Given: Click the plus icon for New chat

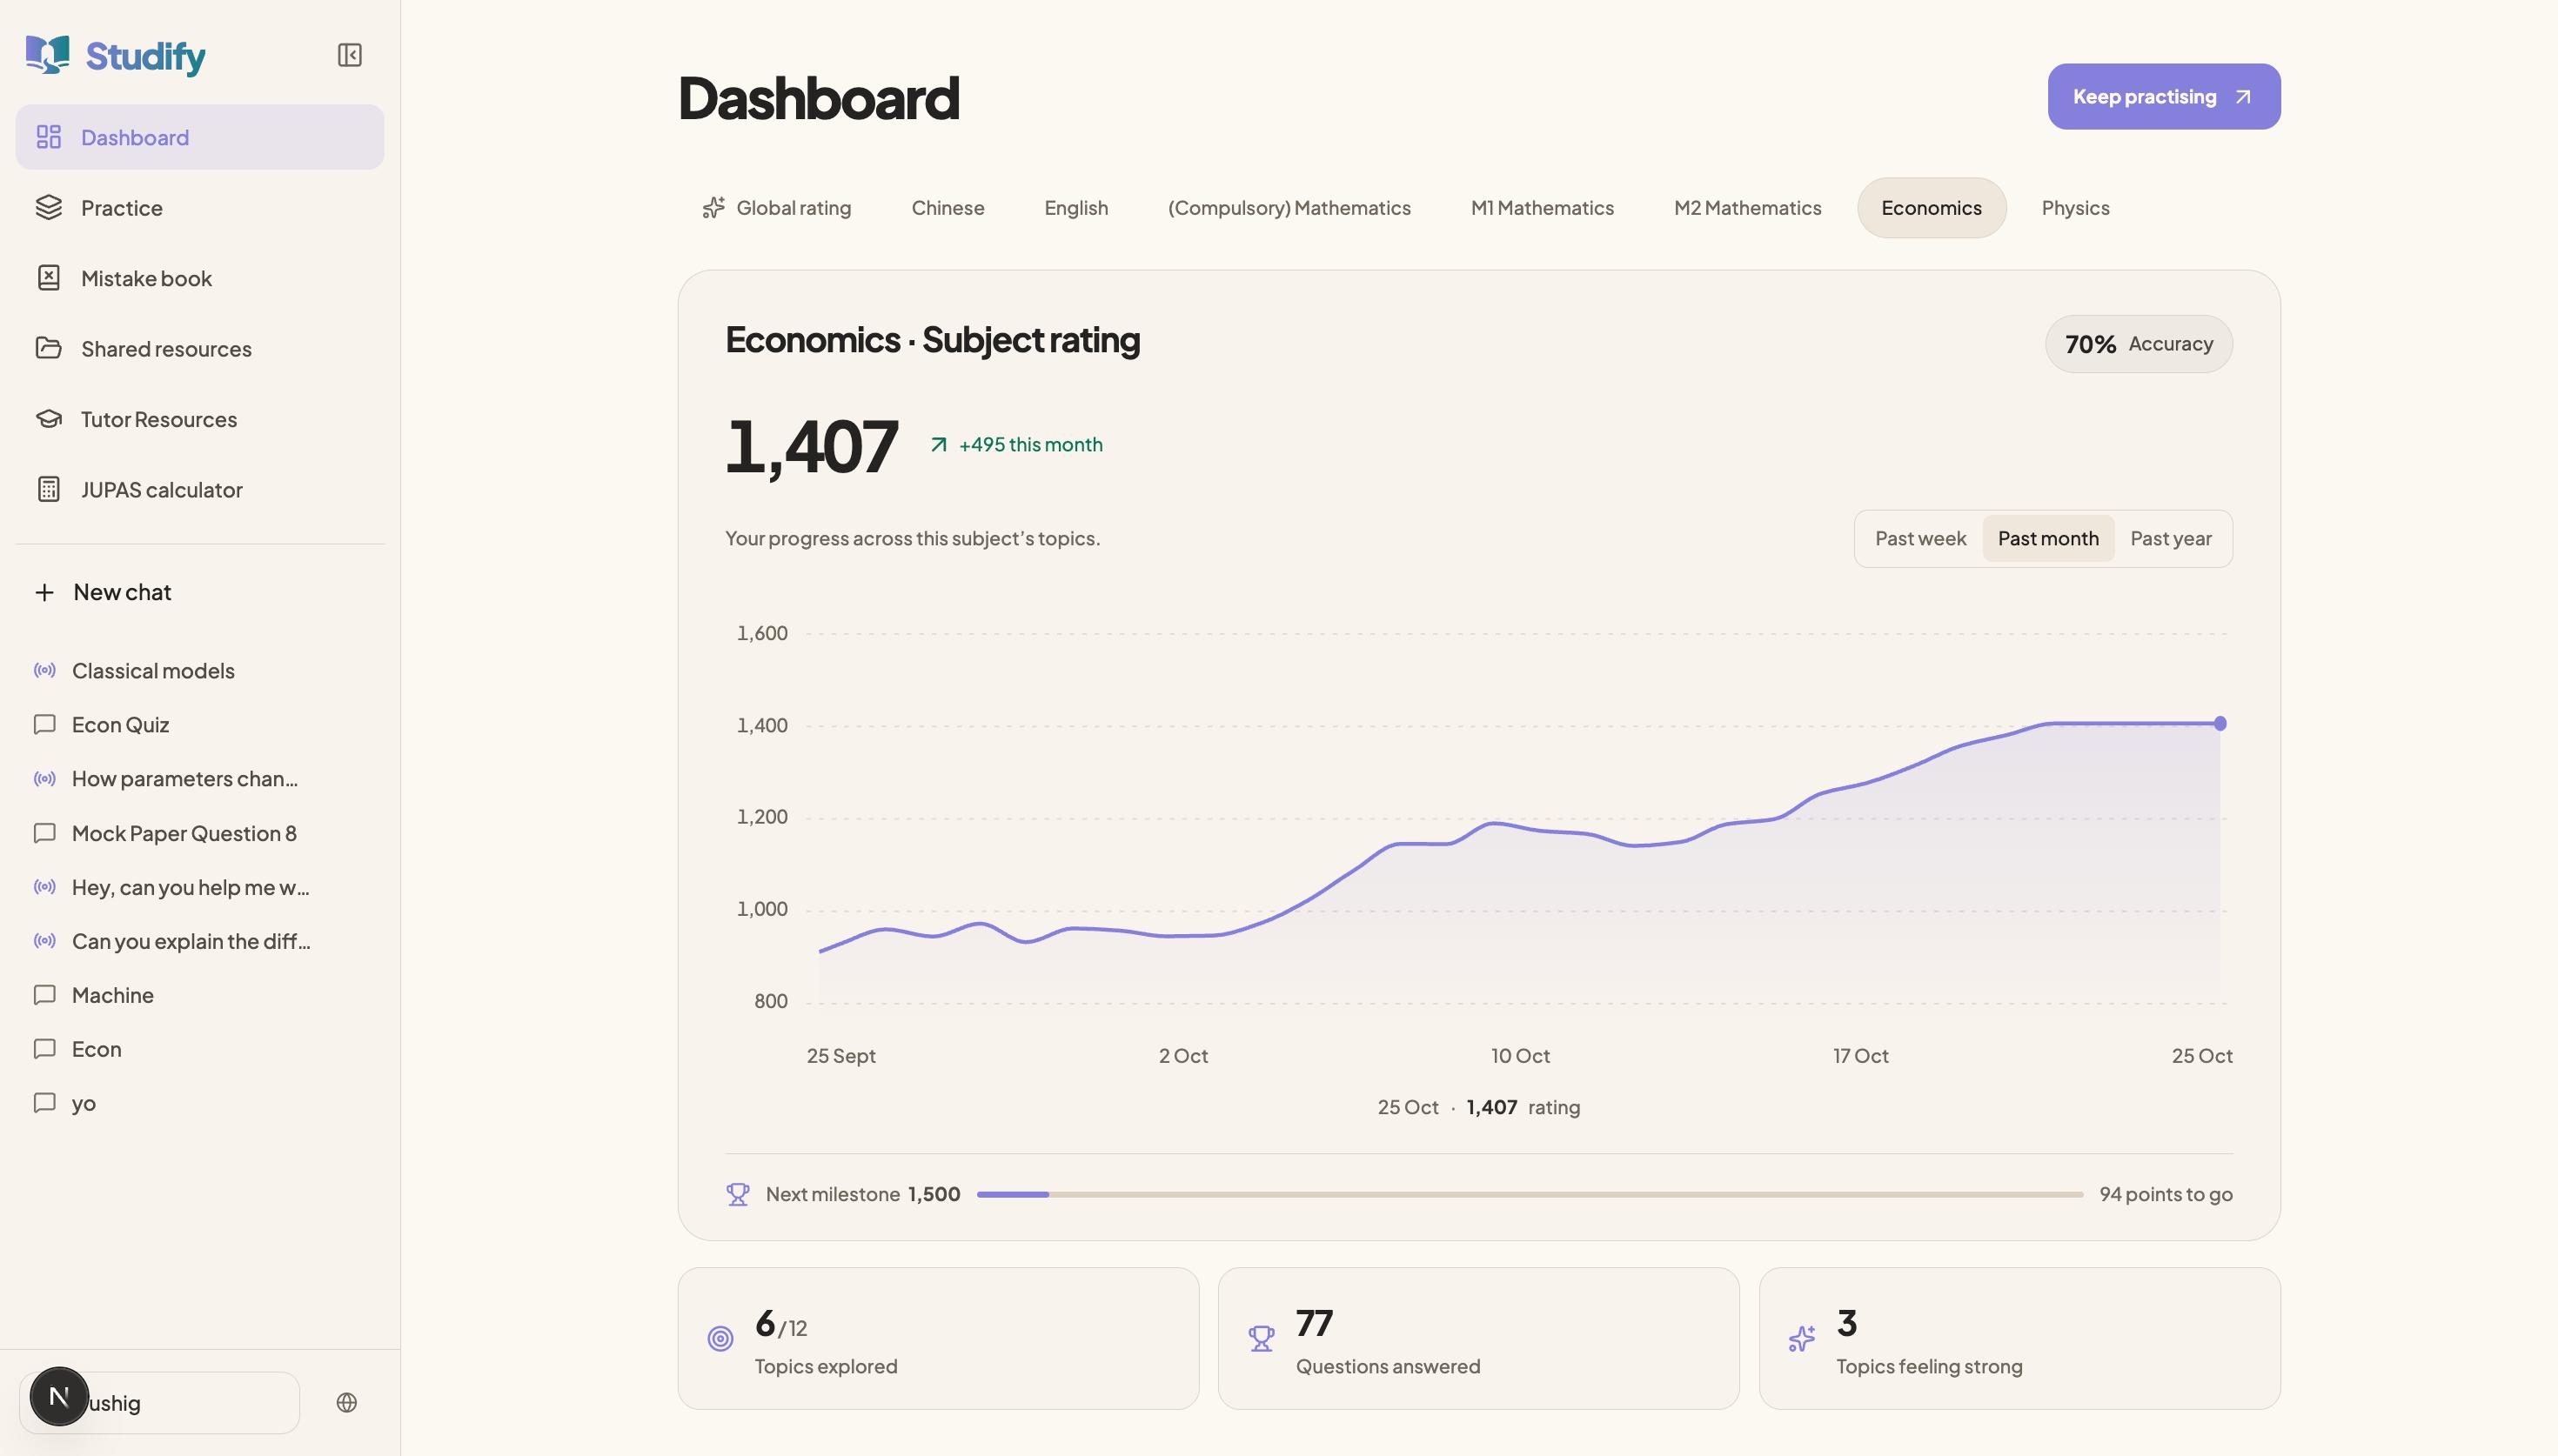Looking at the screenshot, I should (x=44, y=592).
